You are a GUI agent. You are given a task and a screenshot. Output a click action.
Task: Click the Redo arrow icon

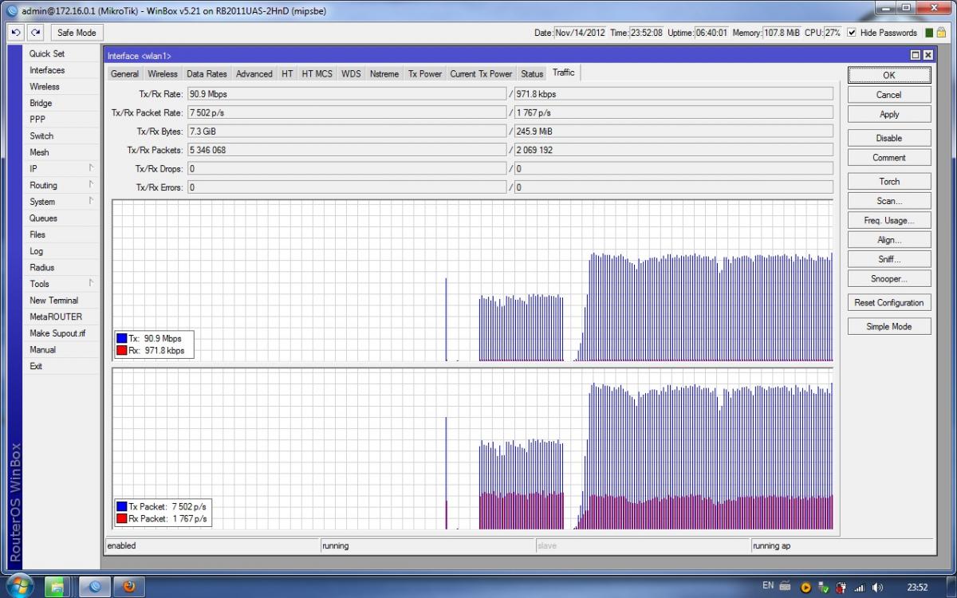coord(35,33)
